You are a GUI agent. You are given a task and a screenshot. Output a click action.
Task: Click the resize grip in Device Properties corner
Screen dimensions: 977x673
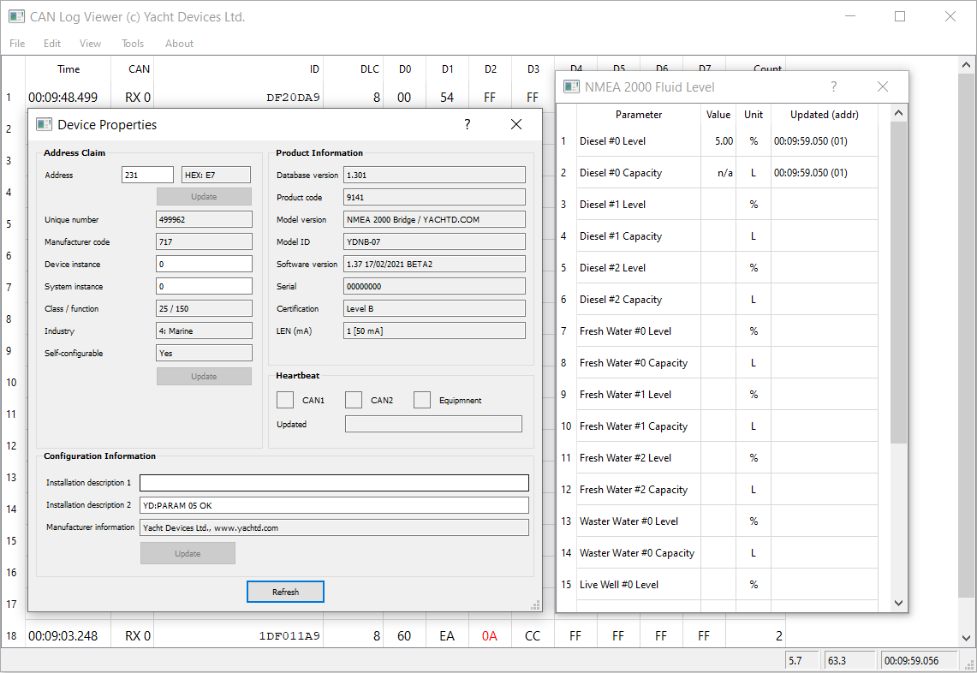(x=535, y=605)
